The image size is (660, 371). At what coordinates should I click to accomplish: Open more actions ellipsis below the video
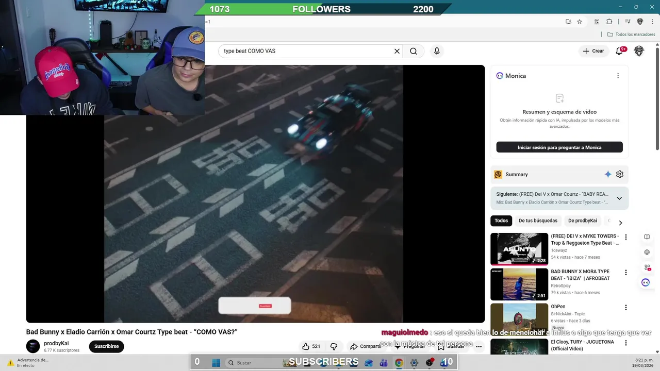(x=478, y=346)
